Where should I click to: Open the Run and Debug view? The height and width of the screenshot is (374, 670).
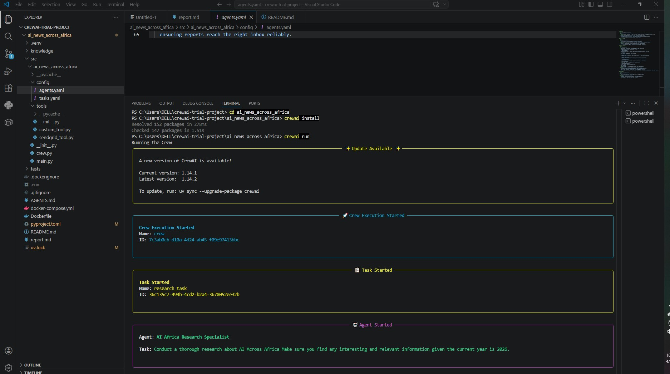point(8,71)
